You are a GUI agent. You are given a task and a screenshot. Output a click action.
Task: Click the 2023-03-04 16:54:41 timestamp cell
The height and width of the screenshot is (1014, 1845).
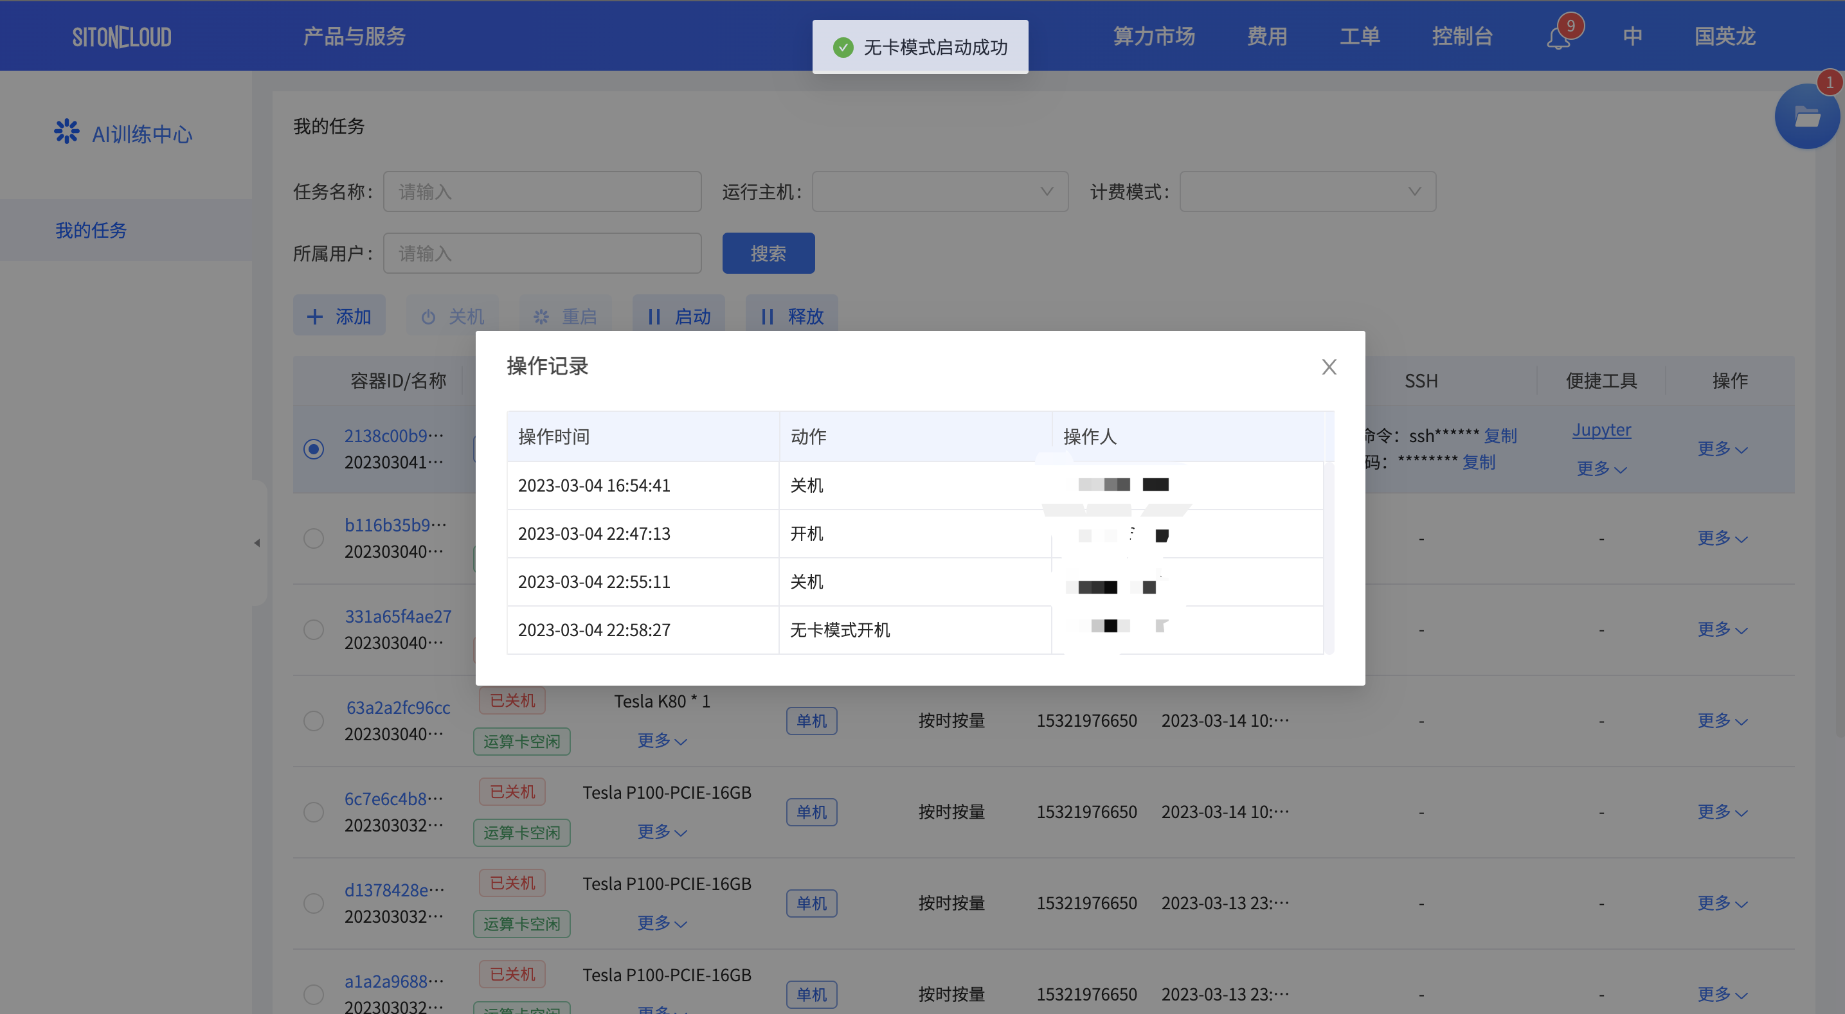pyautogui.click(x=642, y=486)
